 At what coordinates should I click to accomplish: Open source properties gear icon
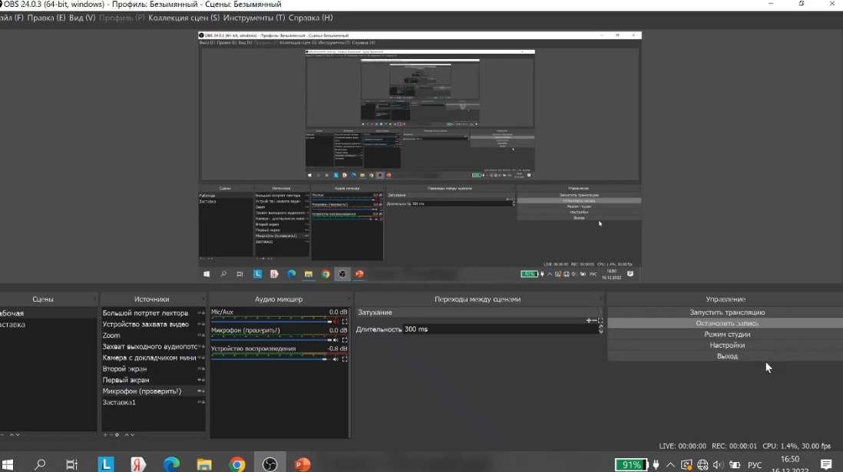(117, 434)
